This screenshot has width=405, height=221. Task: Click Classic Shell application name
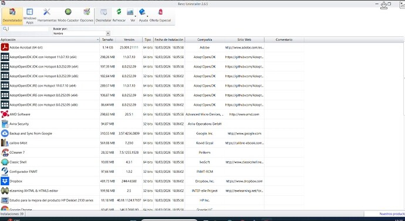click(x=18, y=162)
